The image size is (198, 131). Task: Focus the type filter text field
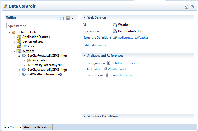point(41,26)
